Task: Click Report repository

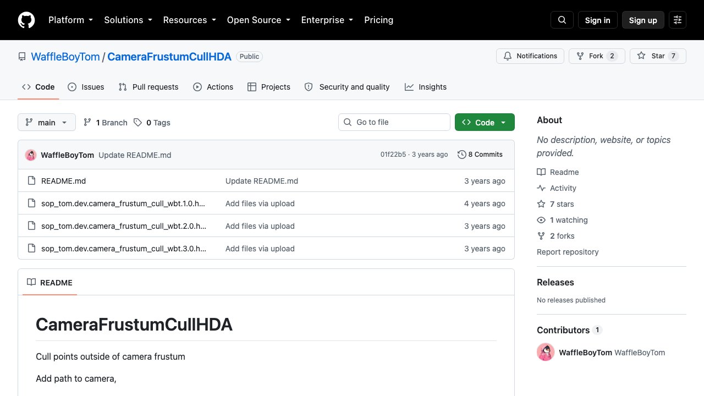Action: (x=568, y=252)
